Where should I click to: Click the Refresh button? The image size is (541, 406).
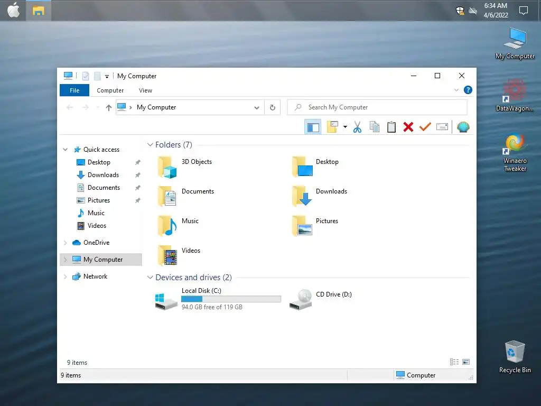tap(273, 107)
